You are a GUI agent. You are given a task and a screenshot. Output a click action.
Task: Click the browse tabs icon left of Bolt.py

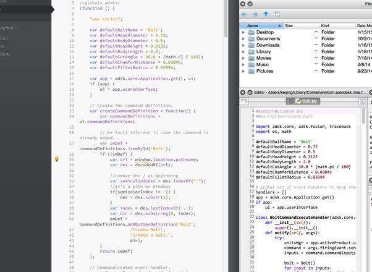pyautogui.click(x=245, y=101)
